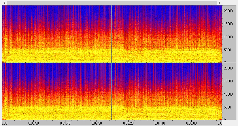The width and height of the screenshot is (238, 126).
Task: Click the 15000 frequency label of the upper channel
Action: click(228, 24)
